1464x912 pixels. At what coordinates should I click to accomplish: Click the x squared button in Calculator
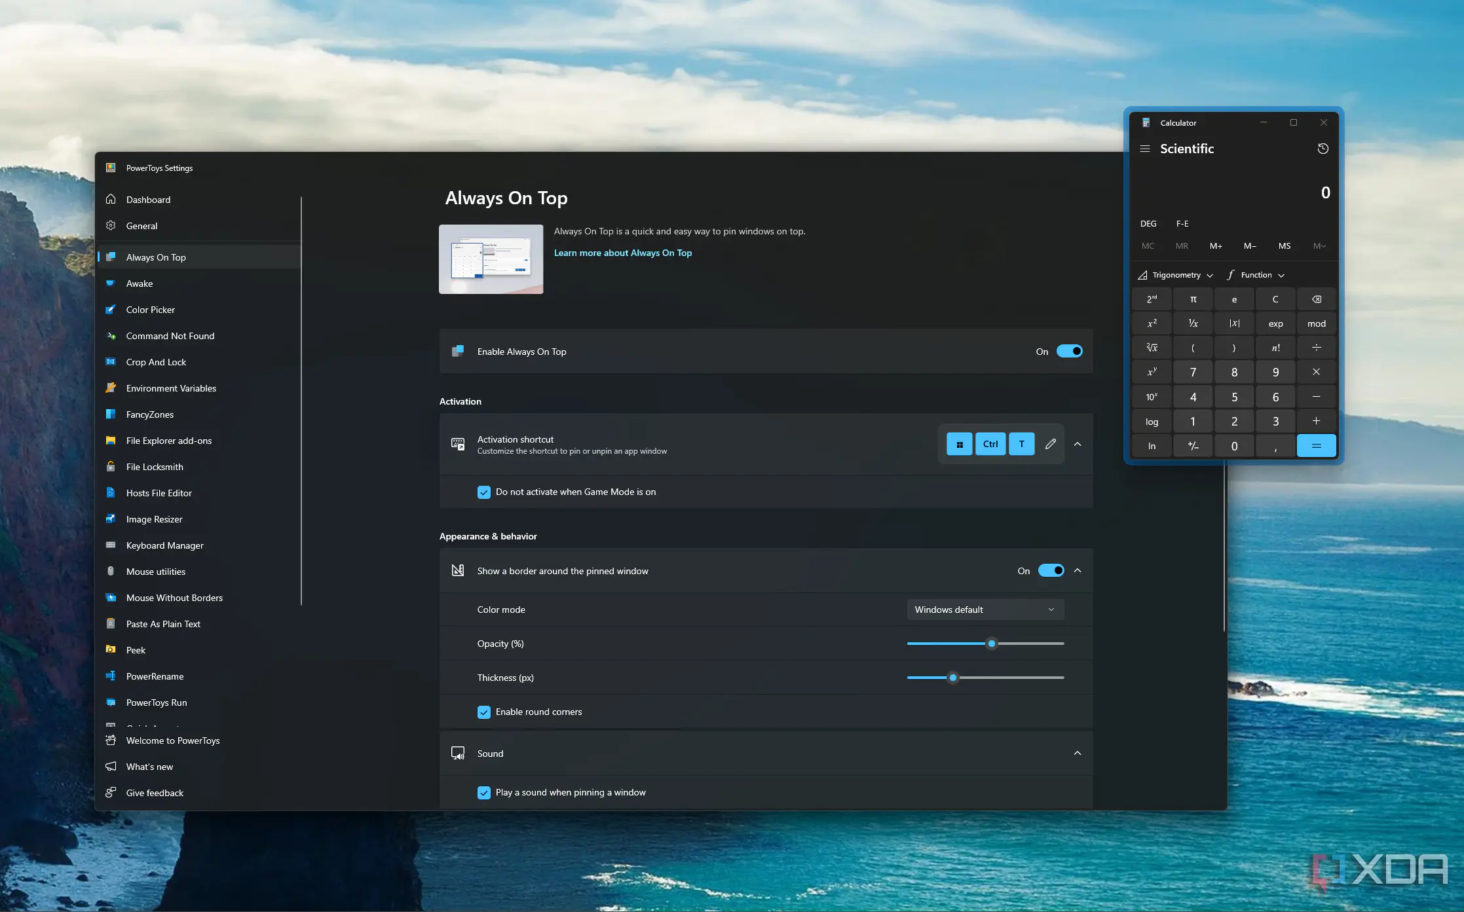pyautogui.click(x=1152, y=323)
